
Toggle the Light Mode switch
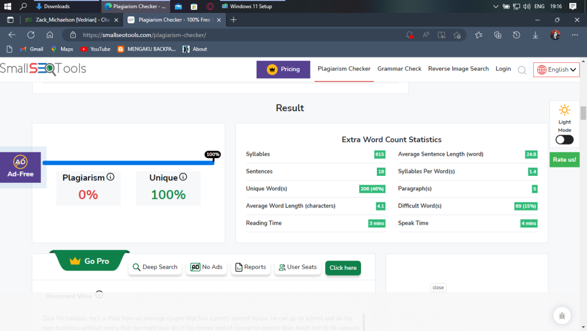[x=565, y=140]
